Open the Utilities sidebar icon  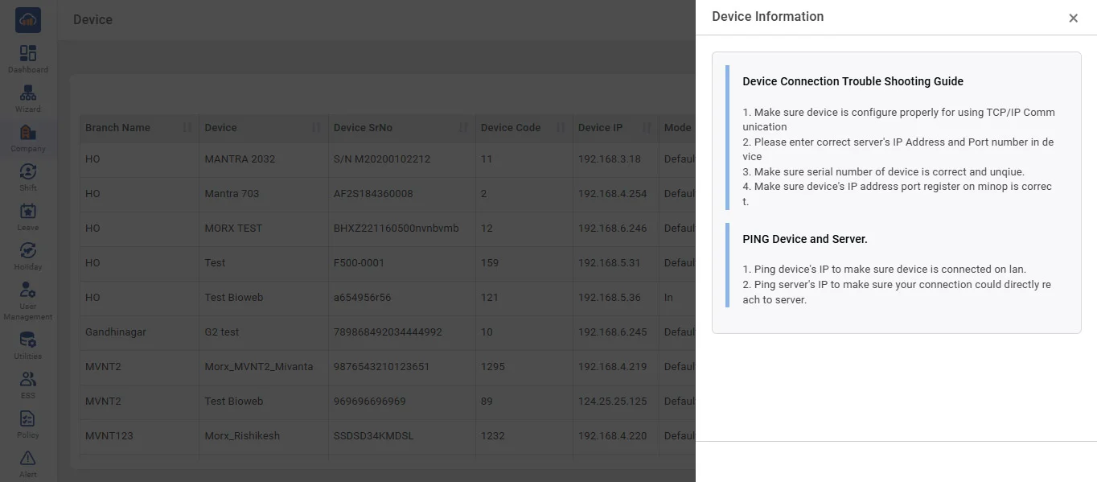tap(28, 341)
